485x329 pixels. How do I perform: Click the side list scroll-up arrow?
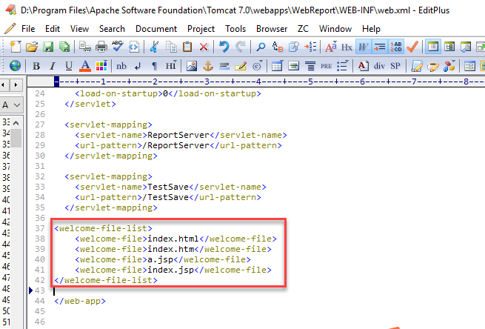(x=16, y=123)
